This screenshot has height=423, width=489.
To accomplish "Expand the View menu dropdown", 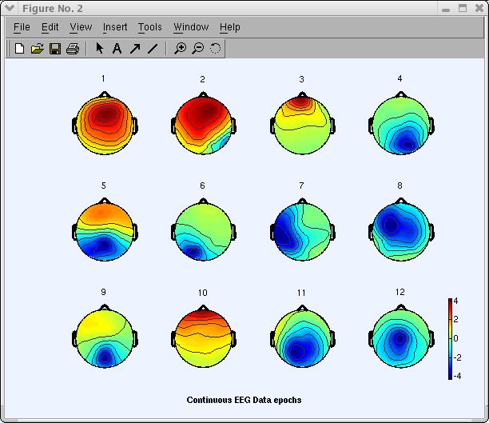I will coord(81,27).
